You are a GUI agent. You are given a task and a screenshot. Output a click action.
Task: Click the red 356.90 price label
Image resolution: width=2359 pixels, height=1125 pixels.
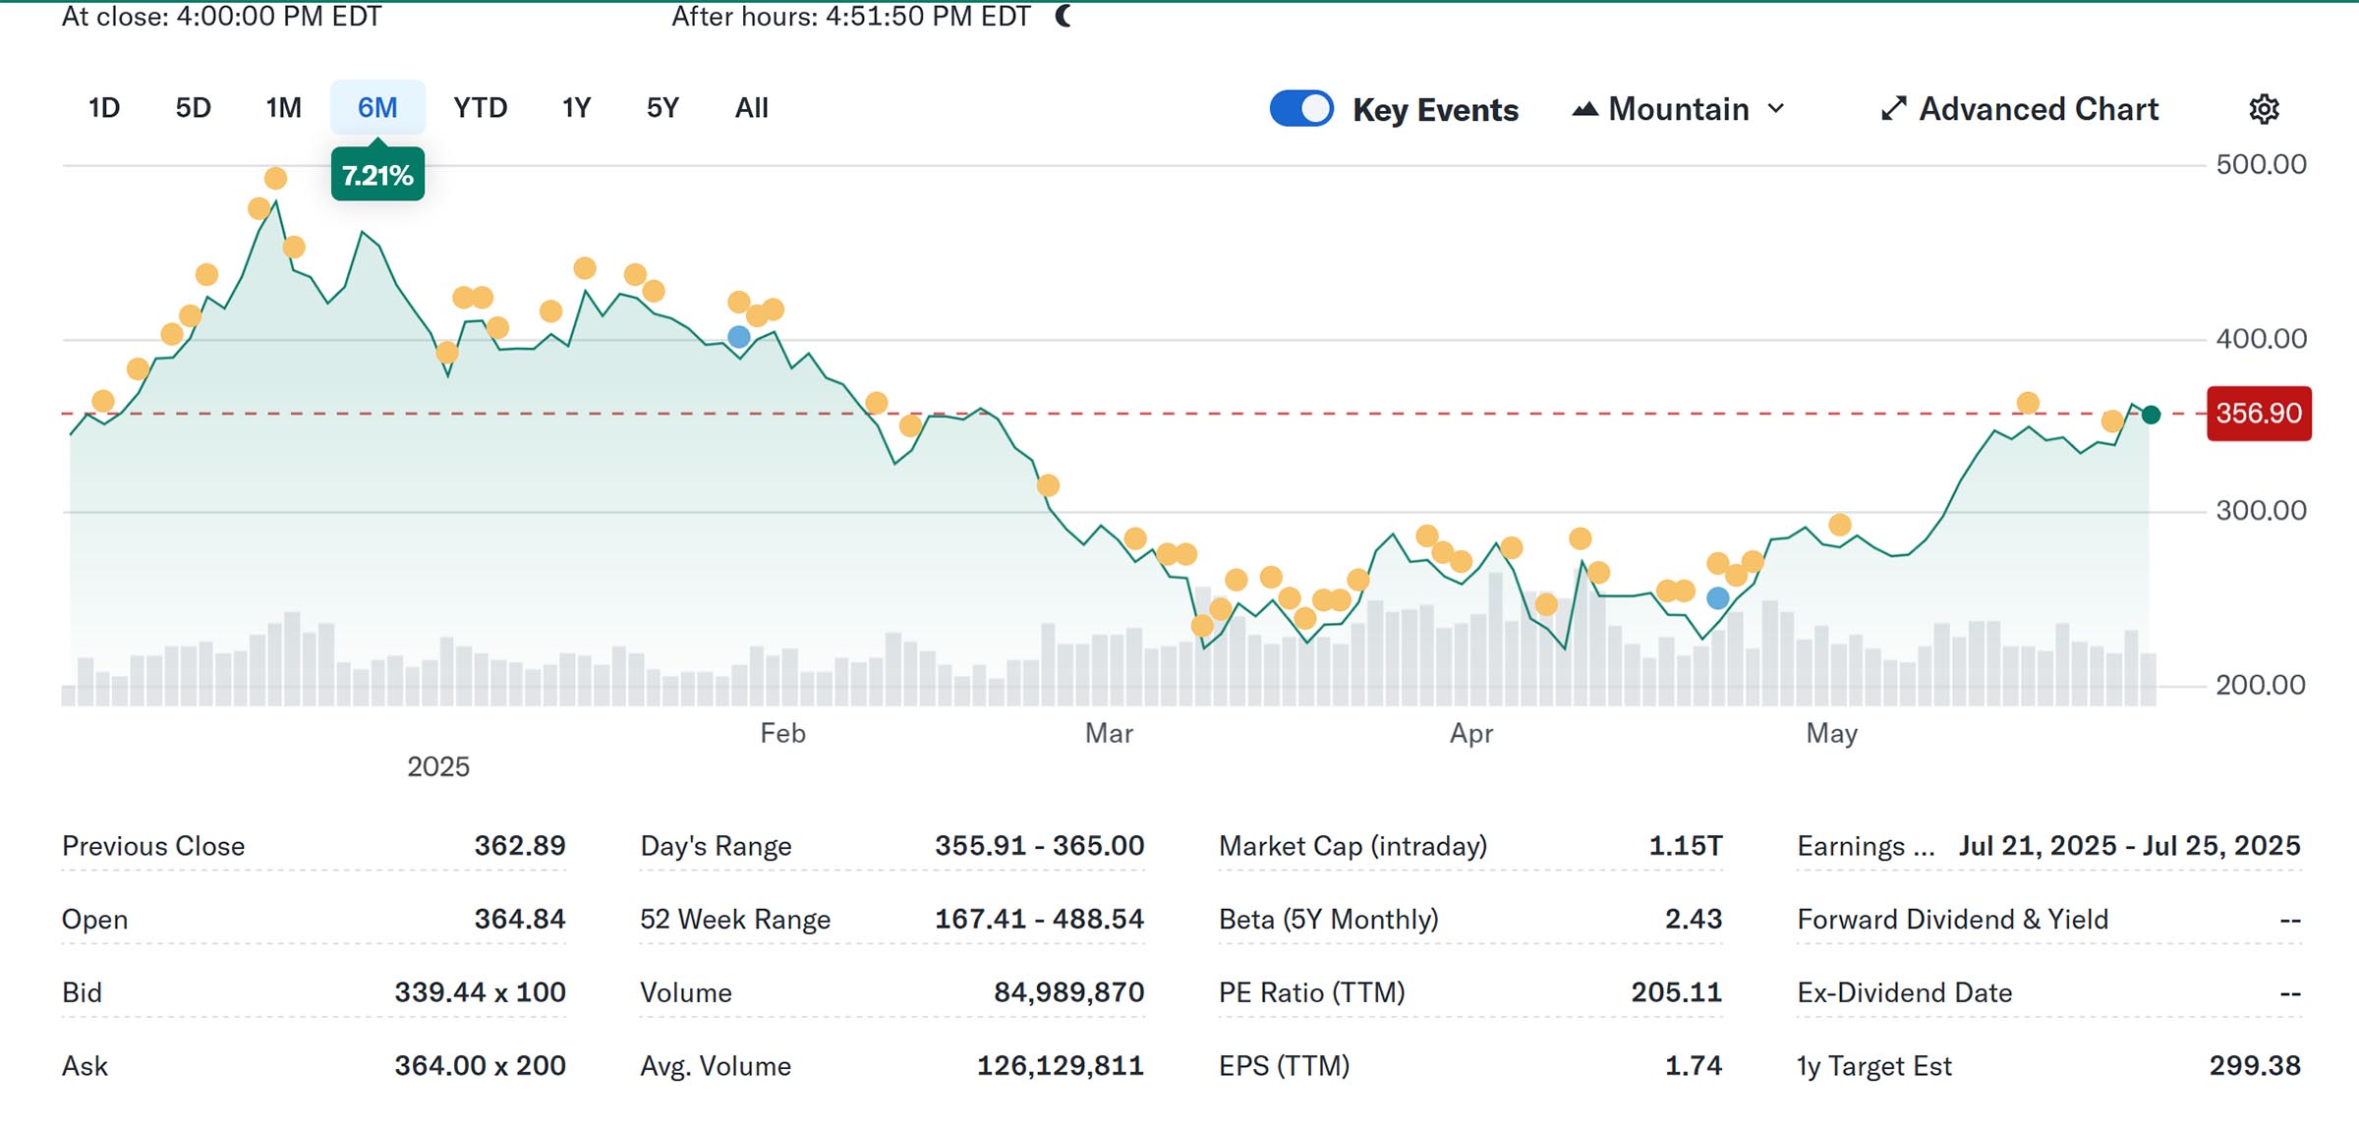pos(2258,414)
